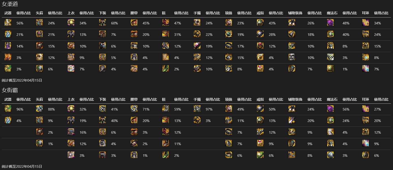The image size is (393, 170).
Task: Open the 女街霸 项链 icon showing 49%
Action: tap(229, 109)
